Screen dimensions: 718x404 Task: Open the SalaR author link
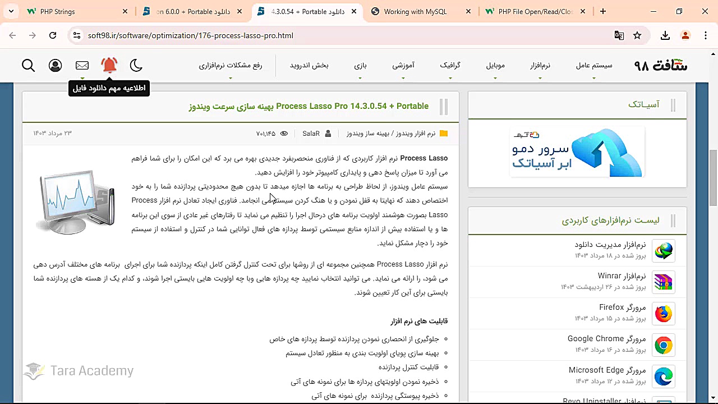311,134
